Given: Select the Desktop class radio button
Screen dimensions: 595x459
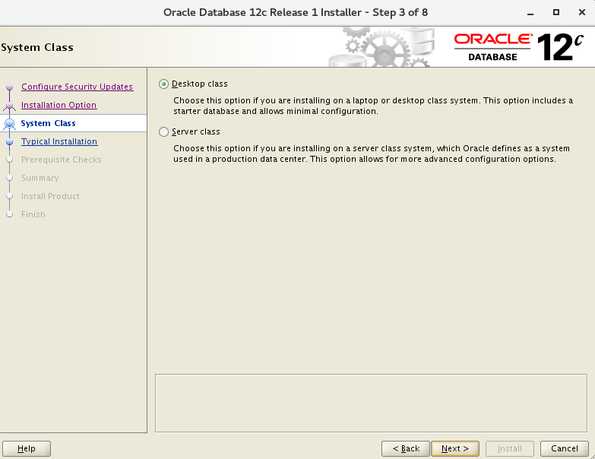Looking at the screenshot, I should [163, 84].
